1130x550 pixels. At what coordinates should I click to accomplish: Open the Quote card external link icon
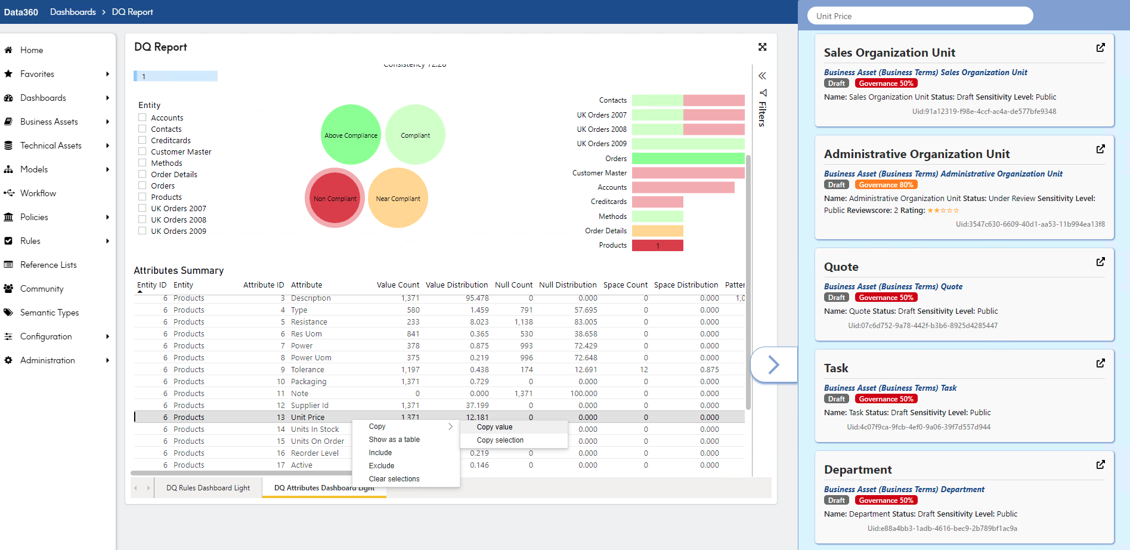[x=1100, y=262]
